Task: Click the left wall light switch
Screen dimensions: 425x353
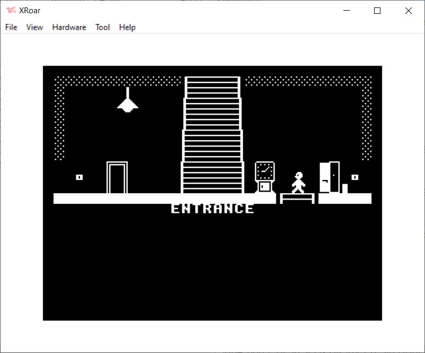Action: click(x=79, y=177)
